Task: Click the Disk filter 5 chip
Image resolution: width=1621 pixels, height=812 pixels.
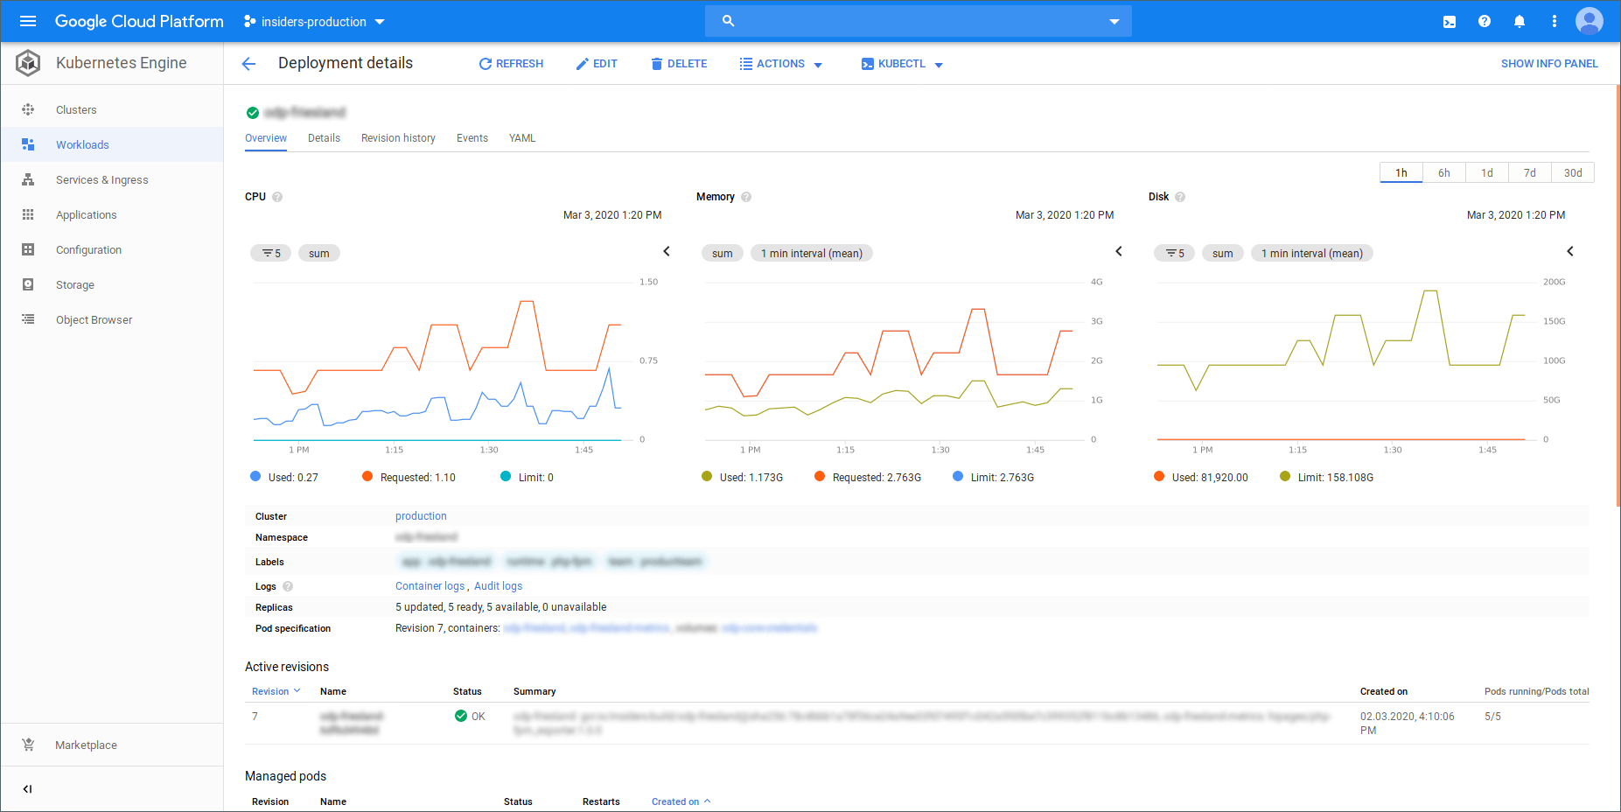Action: [1175, 253]
